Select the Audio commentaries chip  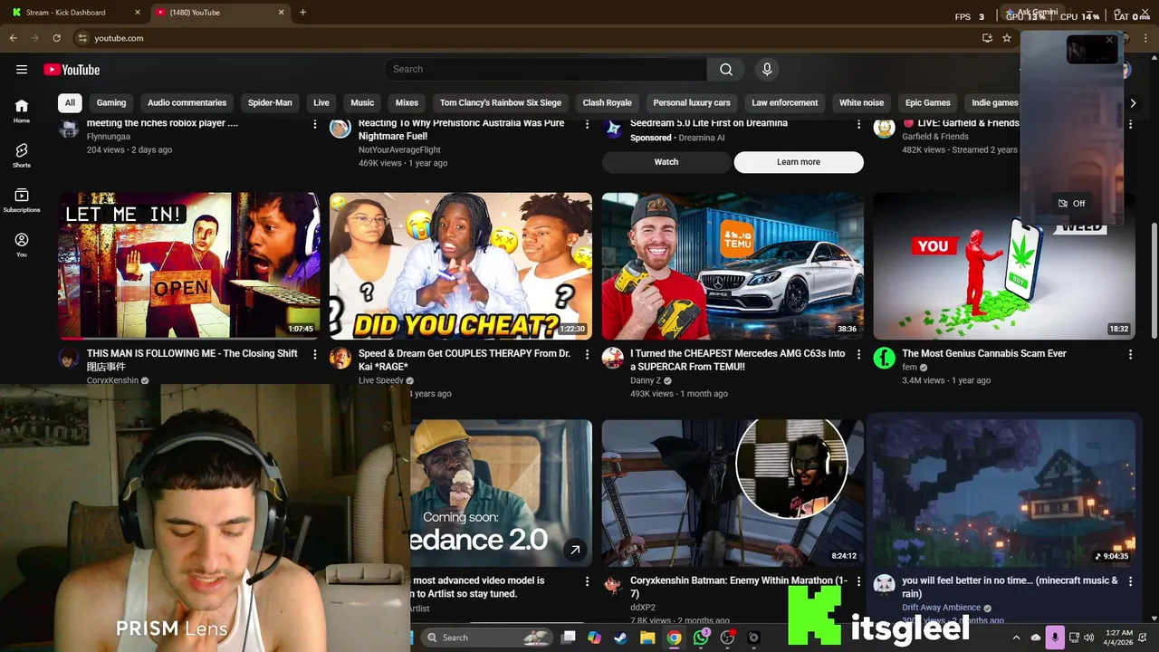click(187, 102)
